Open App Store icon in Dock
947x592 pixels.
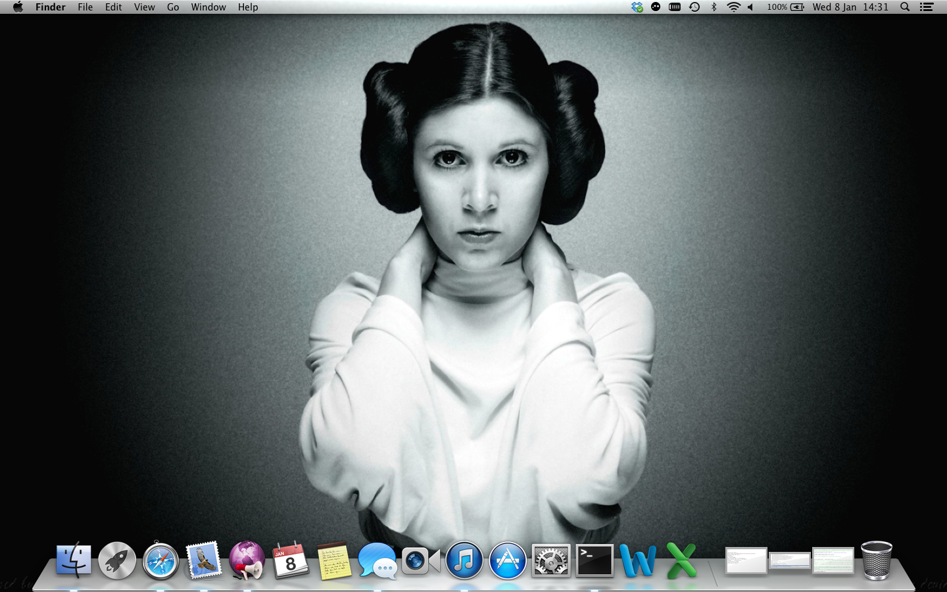click(508, 560)
